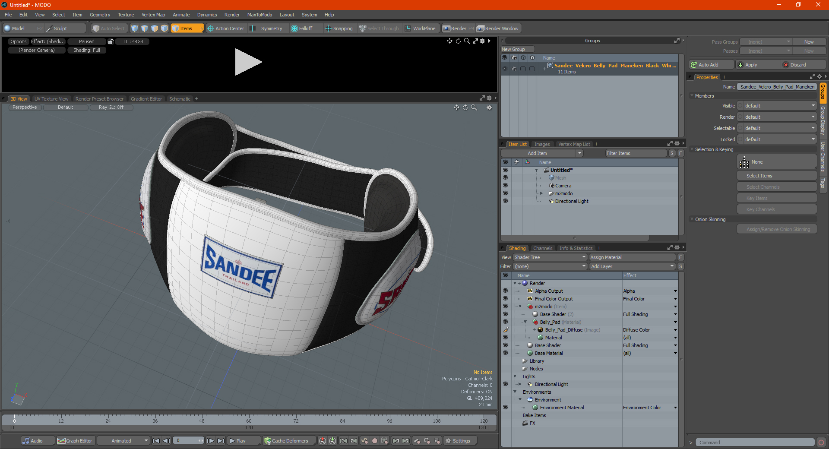829x449 pixels.
Task: Click the Play button
Action: click(244, 441)
